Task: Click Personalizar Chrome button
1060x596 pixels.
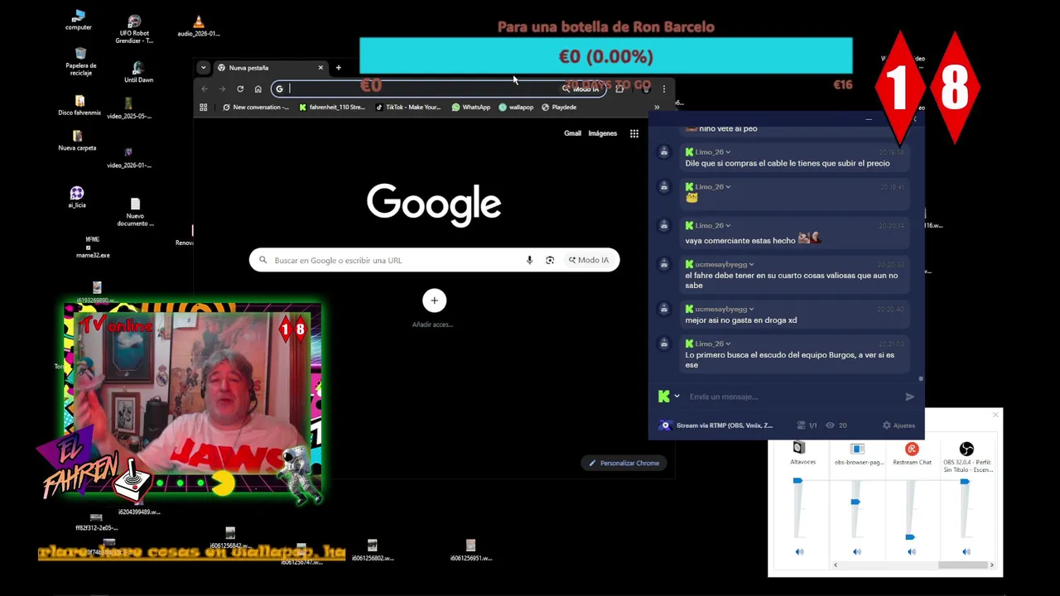Action: 624,463
